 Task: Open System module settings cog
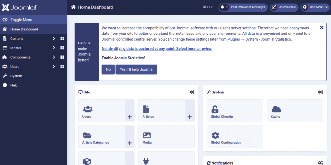point(320,92)
